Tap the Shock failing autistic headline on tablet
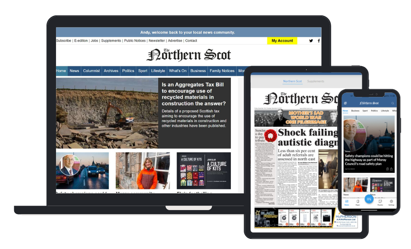The image size is (411, 249). (x=308, y=137)
